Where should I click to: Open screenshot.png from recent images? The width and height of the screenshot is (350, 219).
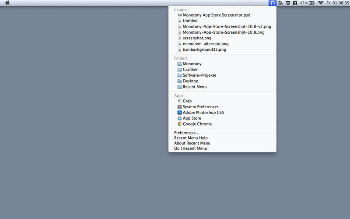coord(222,38)
